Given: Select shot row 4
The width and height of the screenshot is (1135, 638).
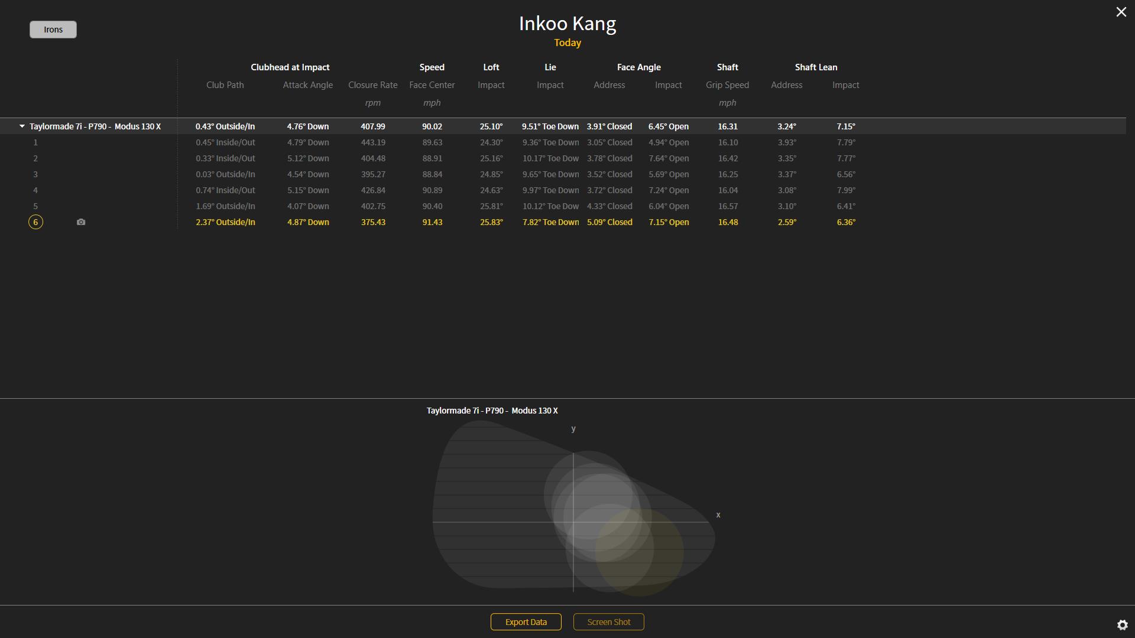Looking at the screenshot, I should (x=563, y=190).
